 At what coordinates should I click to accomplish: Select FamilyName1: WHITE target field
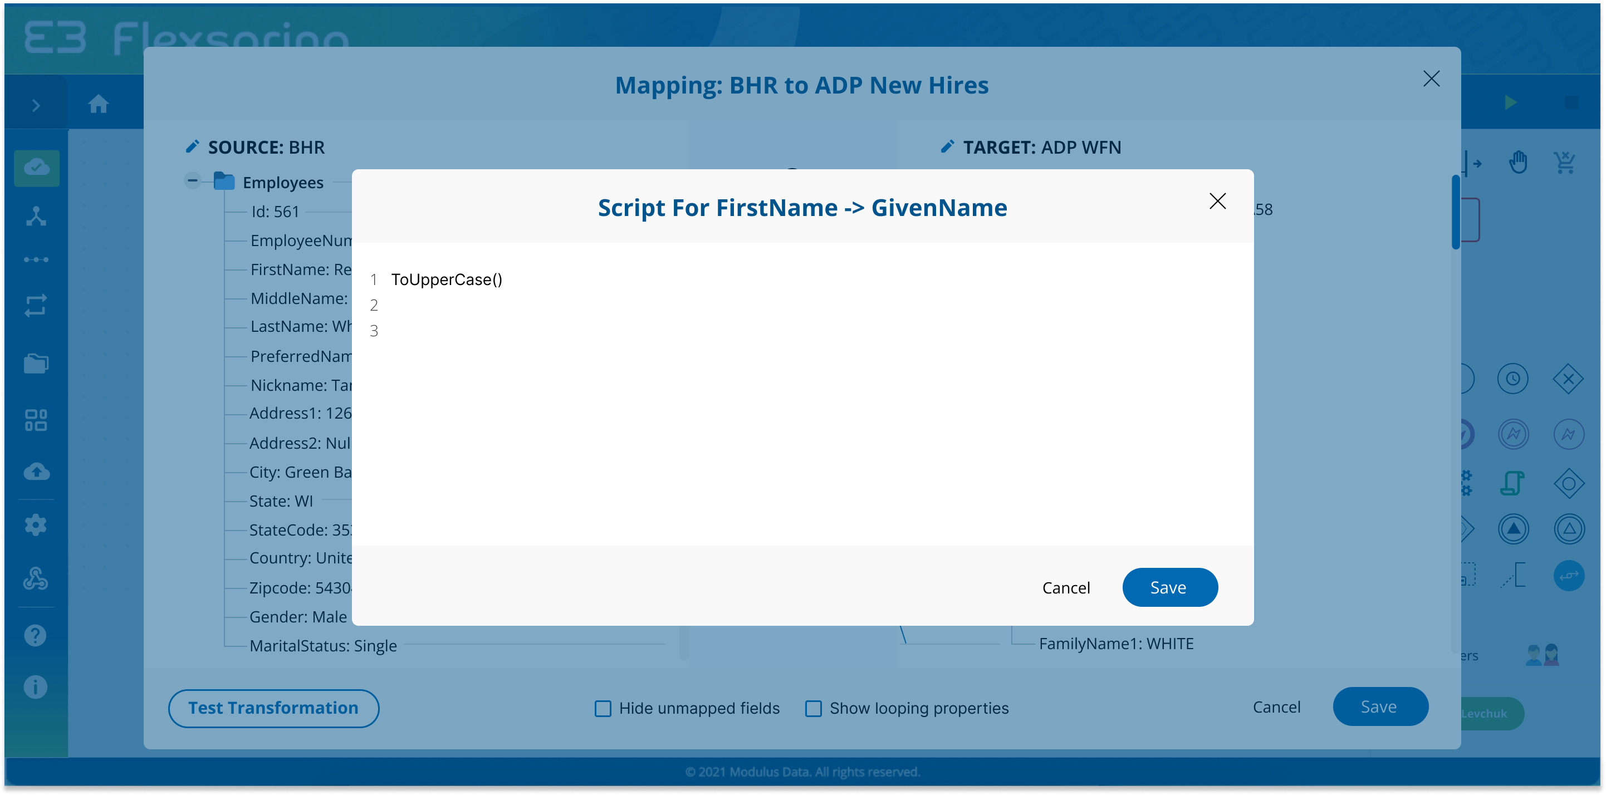tap(1115, 644)
